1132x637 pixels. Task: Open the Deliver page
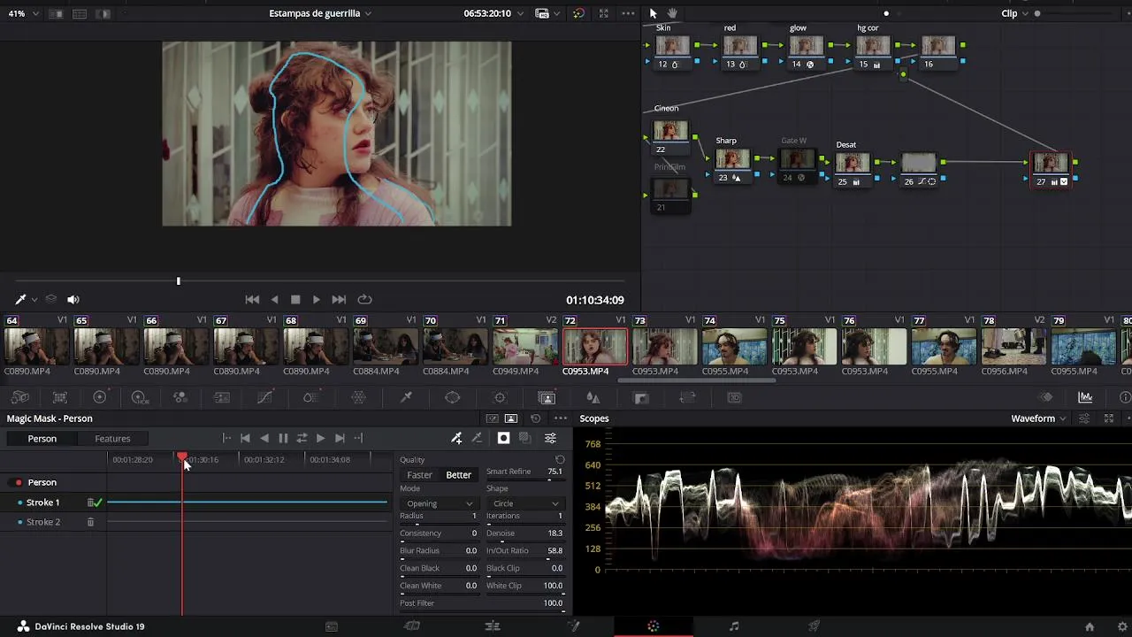[x=815, y=626]
